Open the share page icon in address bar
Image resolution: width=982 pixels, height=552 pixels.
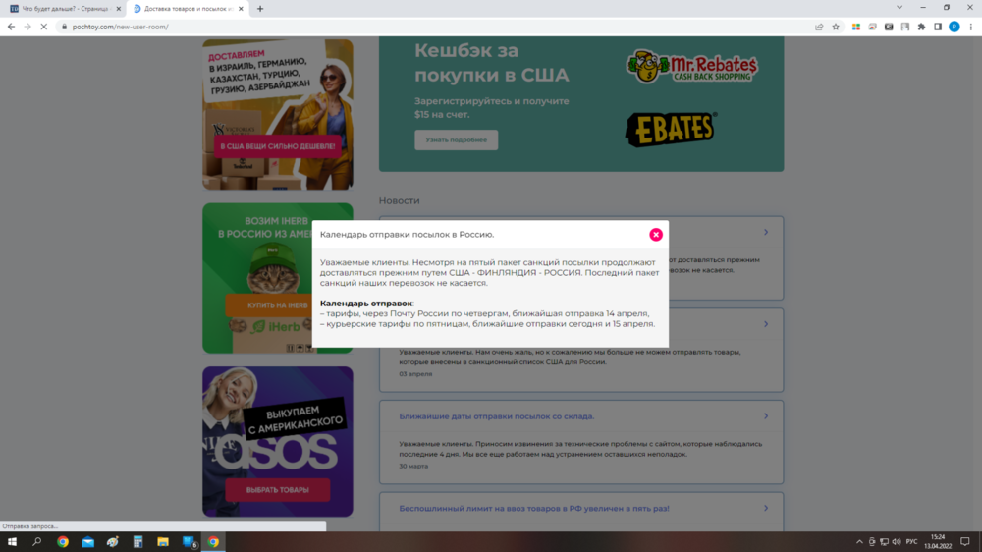[x=819, y=27]
